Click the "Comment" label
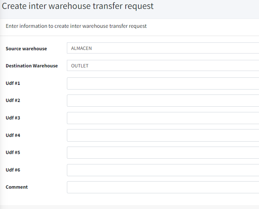The image size is (259, 209). (x=17, y=187)
